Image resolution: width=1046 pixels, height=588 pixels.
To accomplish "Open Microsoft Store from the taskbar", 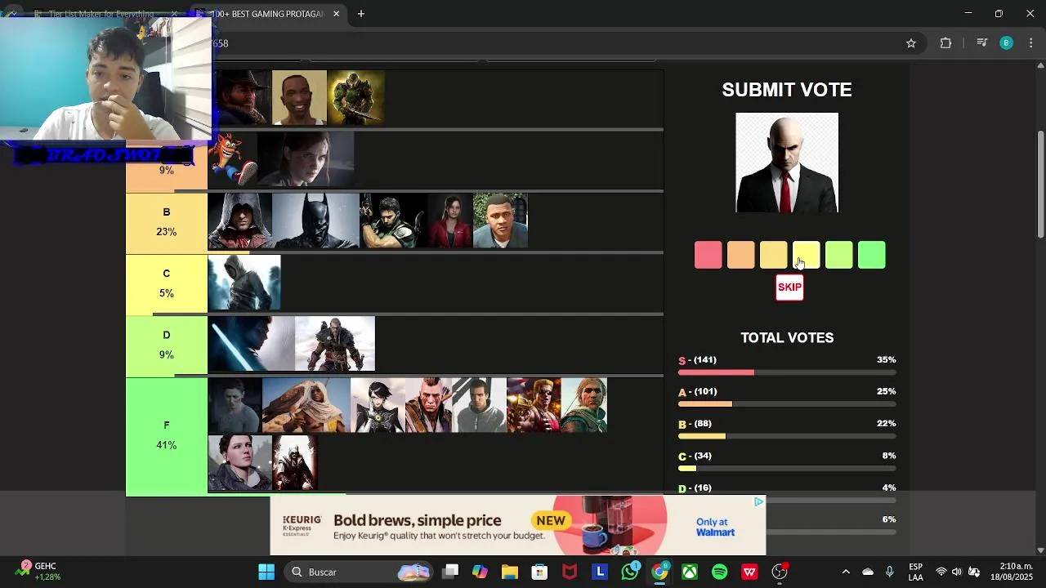I will pos(539,572).
